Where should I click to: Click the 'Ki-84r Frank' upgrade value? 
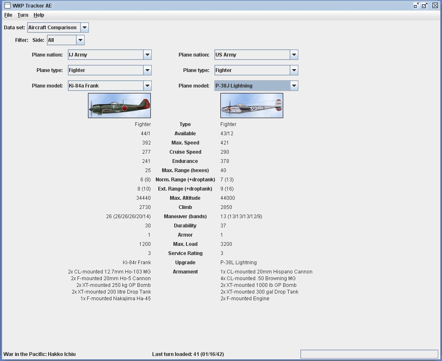pyautogui.click(x=137, y=263)
